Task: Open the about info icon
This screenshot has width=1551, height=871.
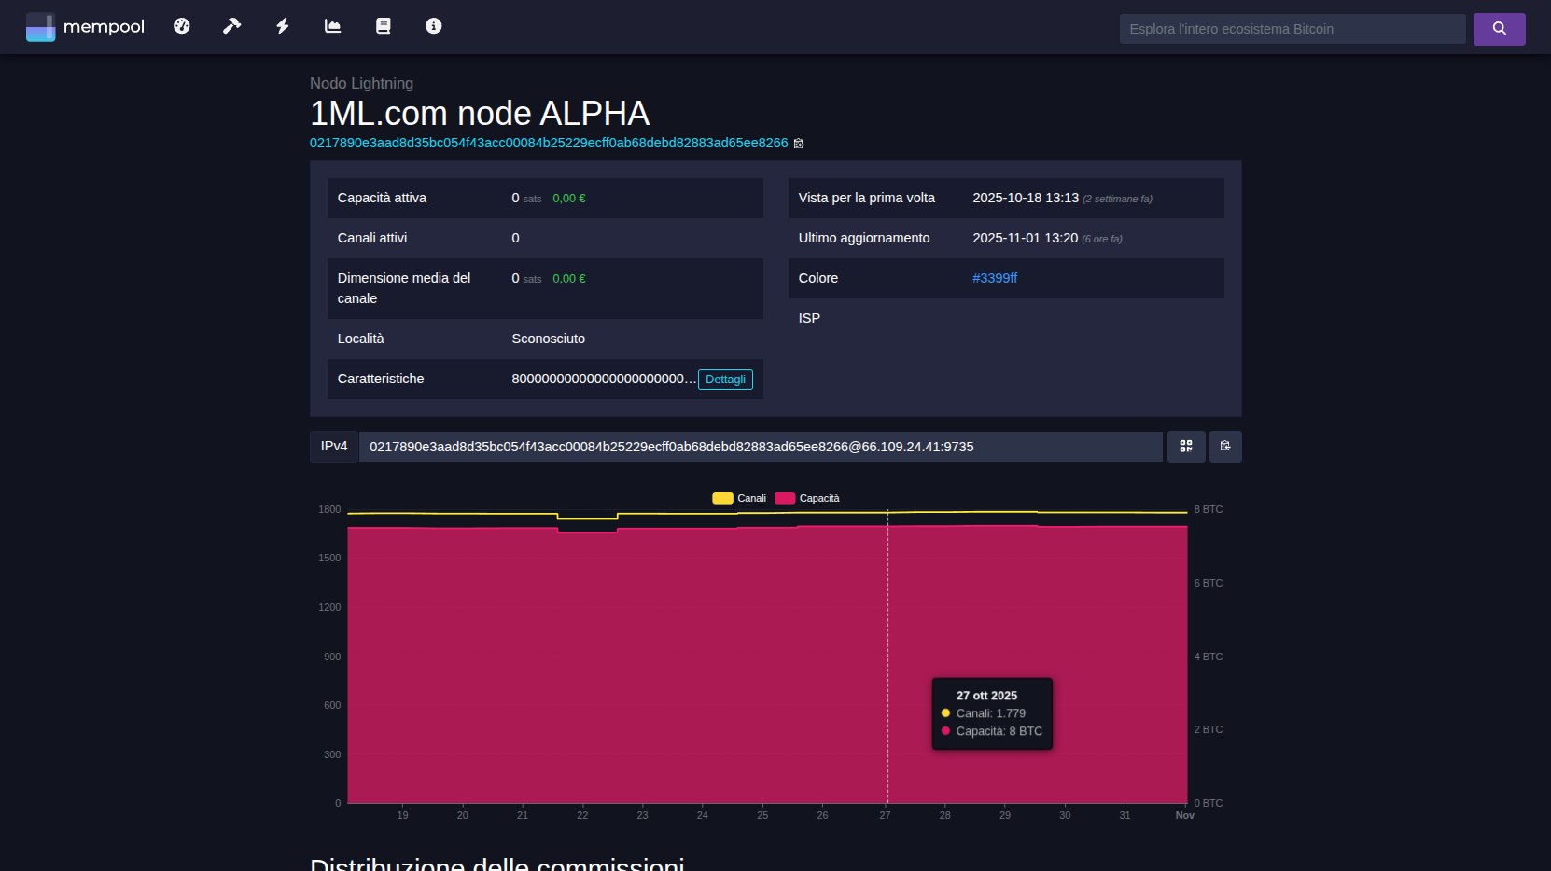Action: tap(433, 26)
